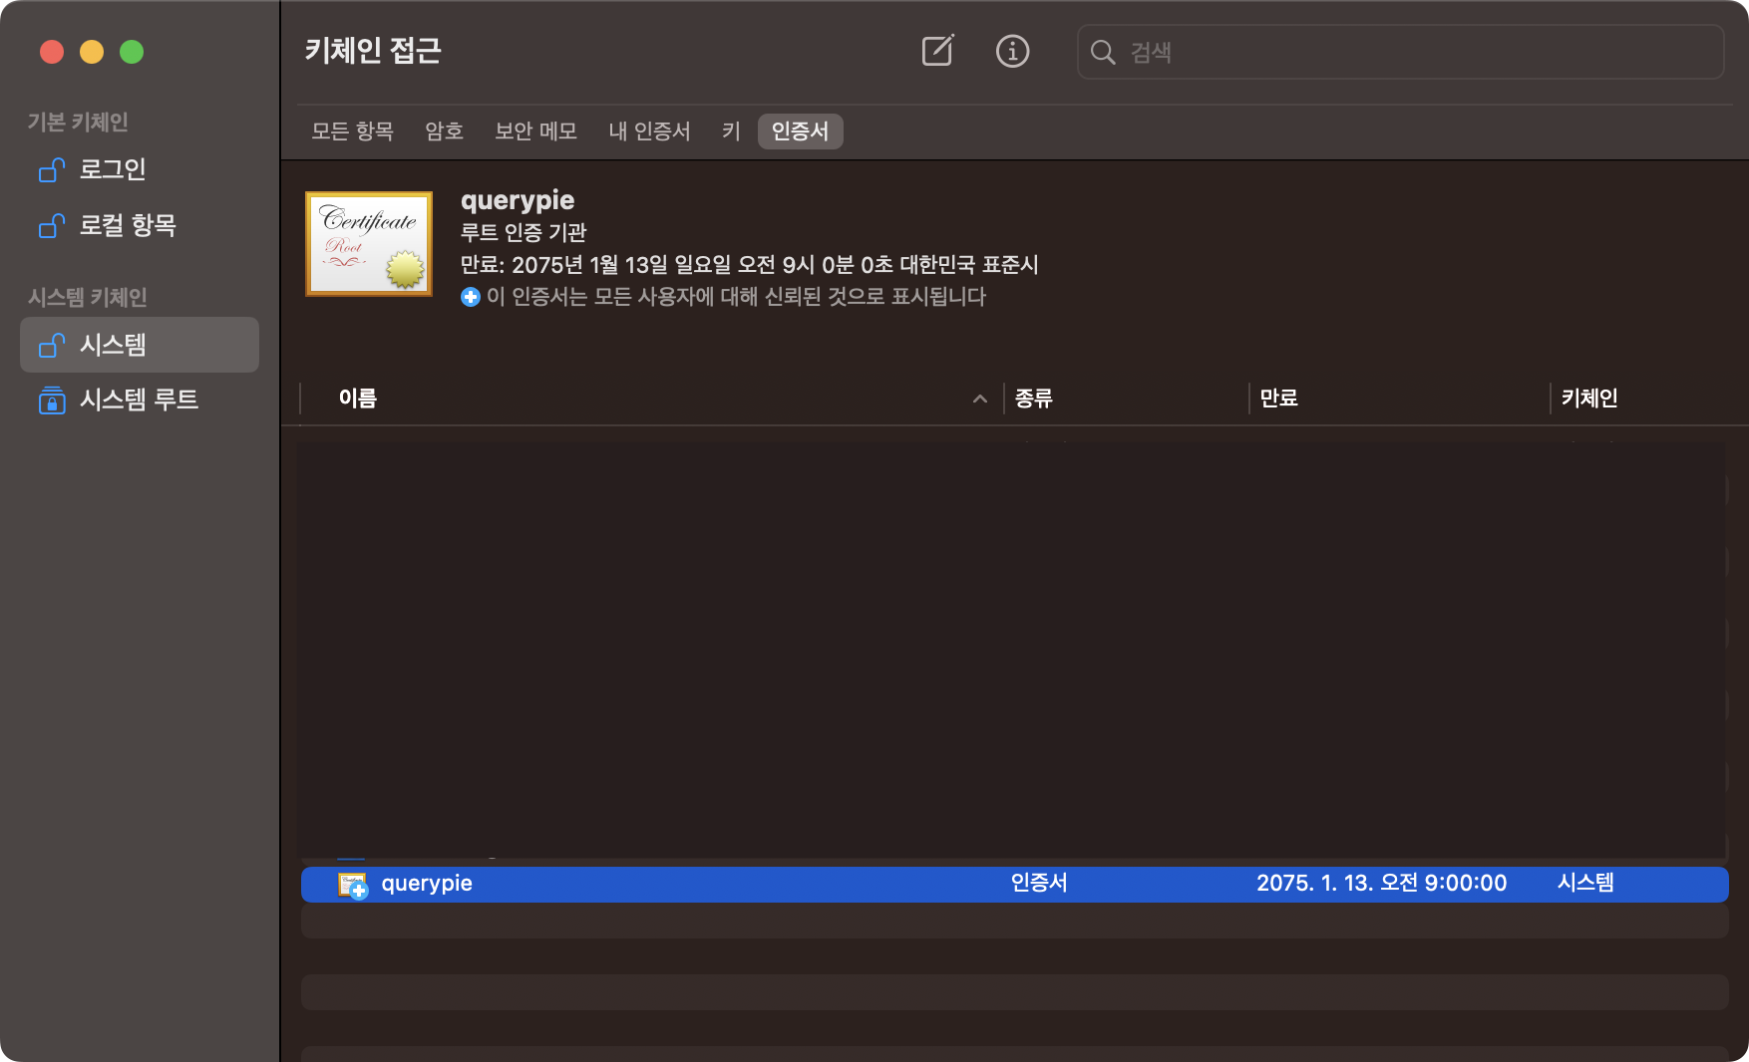
Task: Open the 내 인증서 tab
Action: 649,131
